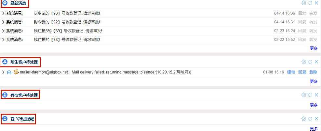Image resolution: width=321 pixels, height=131 pixels.
Task: Click 回复 on the 04-14 16:36 message
Action: coord(302,14)
